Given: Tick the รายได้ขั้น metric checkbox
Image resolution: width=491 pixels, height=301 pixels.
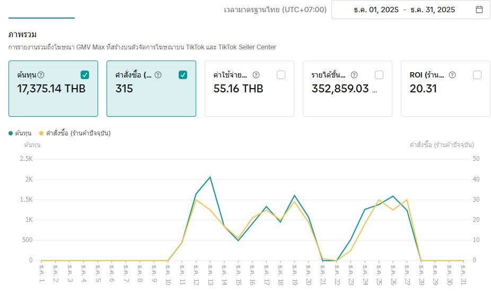Looking at the screenshot, I should (379, 75).
